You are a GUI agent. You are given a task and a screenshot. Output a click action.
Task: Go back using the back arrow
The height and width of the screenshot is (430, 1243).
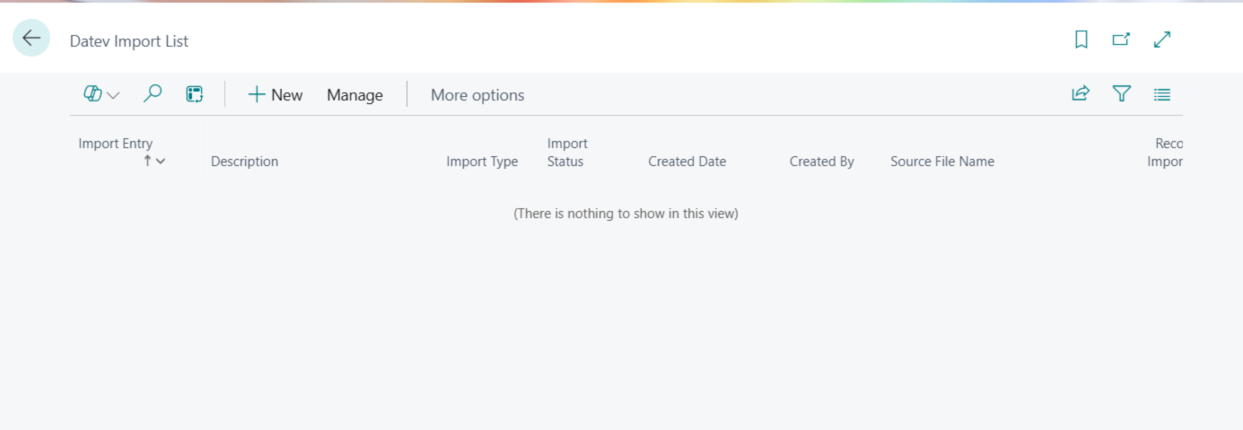click(31, 38)
